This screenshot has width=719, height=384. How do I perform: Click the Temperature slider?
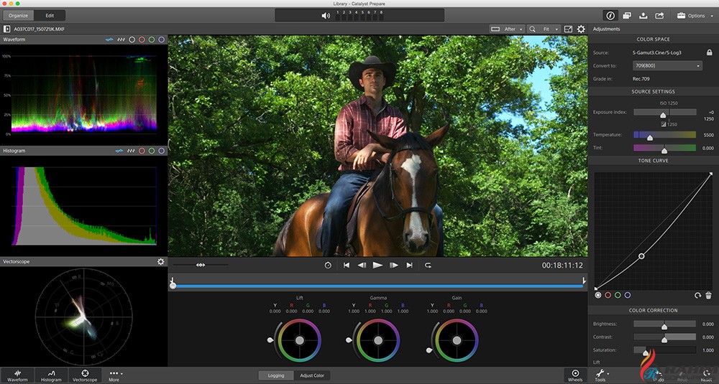tap(664, 135)
